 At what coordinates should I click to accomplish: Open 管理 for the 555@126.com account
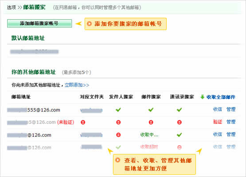tap(231, 109)
